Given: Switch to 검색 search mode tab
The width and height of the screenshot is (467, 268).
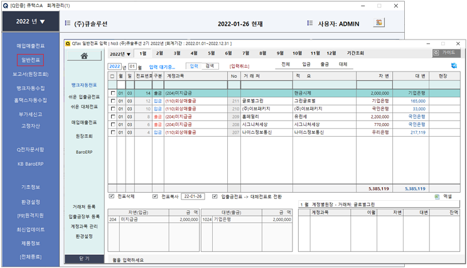Looking at the screenshot, I should (210, 66).
